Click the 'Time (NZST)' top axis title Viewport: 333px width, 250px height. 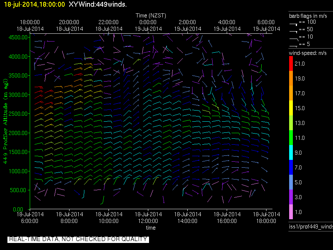[151, 16]
